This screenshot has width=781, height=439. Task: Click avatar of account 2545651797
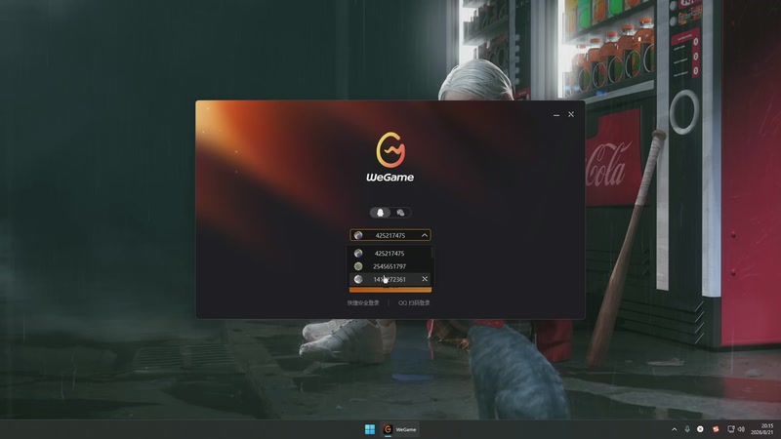click(x=358, y=266)
